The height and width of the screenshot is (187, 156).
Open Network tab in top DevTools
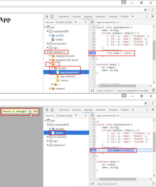[100, 16]
